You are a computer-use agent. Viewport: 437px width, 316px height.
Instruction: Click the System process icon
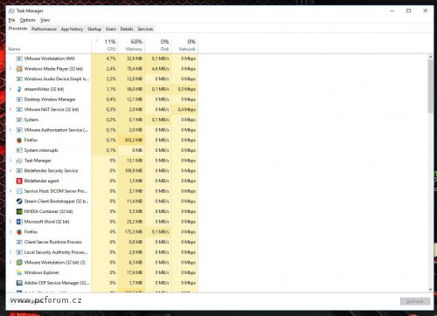19,120
